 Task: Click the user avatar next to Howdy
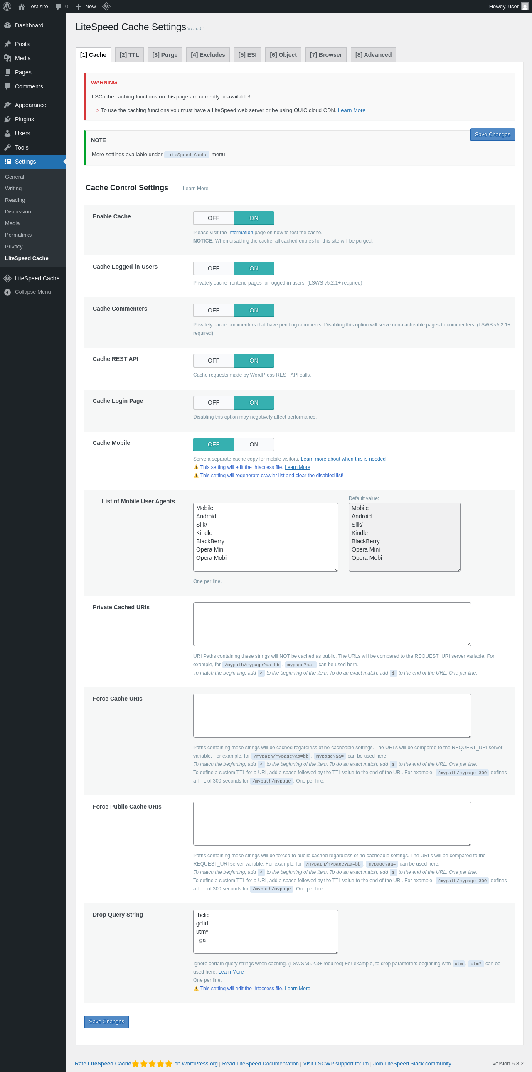pos(525,7)
